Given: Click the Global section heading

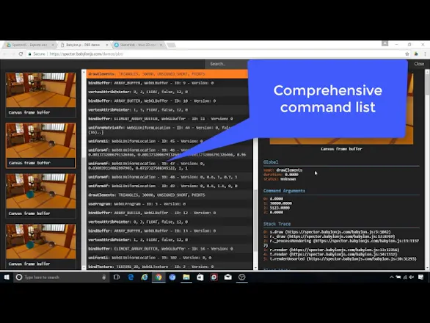Looking at the screenshot, I should (x=271, y=162).
